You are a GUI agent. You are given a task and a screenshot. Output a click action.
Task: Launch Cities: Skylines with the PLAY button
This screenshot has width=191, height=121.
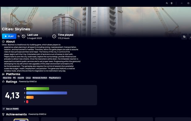coord(9,36)
